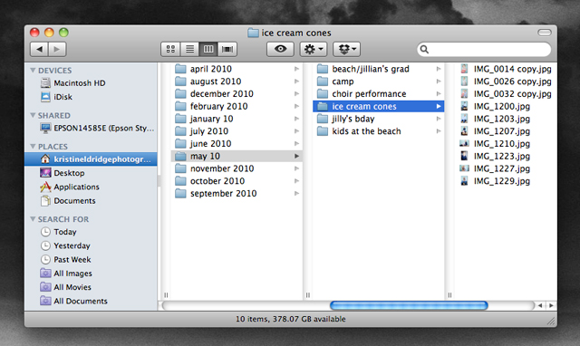Open the Action gear menu

click(x=314, y=49)
